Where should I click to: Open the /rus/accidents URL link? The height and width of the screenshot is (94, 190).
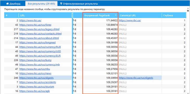[38, 82]
